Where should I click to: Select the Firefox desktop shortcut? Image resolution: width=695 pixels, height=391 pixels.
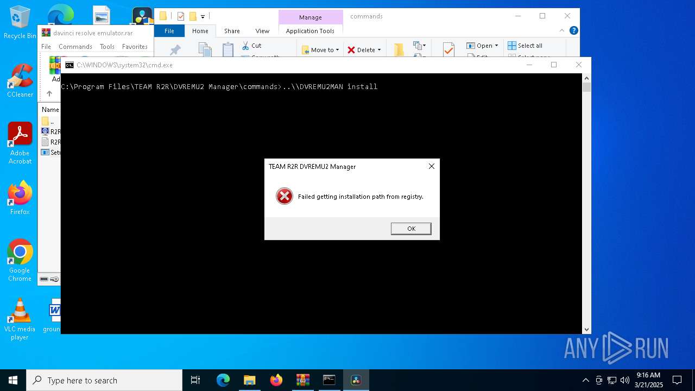click(20, 198)
